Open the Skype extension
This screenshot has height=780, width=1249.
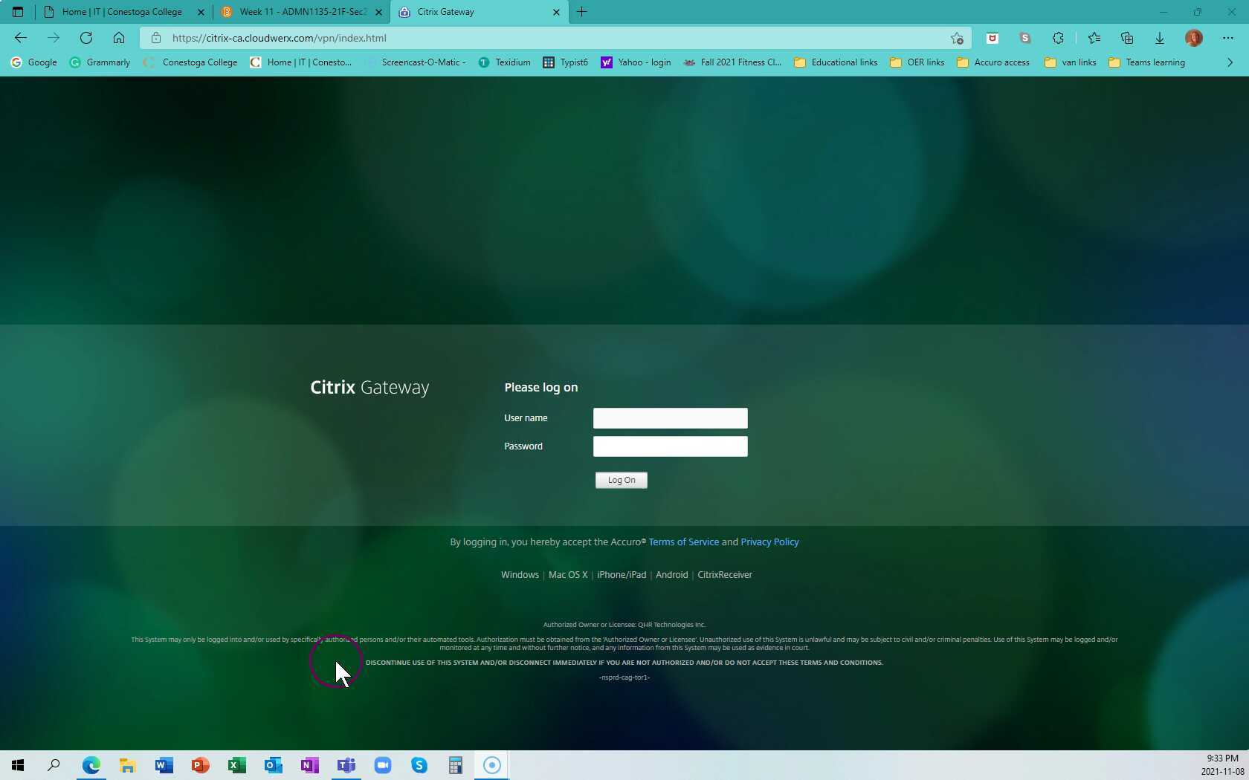click(1024, 38)
